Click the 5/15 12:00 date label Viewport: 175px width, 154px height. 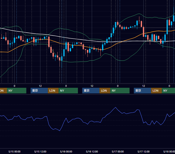(40, 151)
